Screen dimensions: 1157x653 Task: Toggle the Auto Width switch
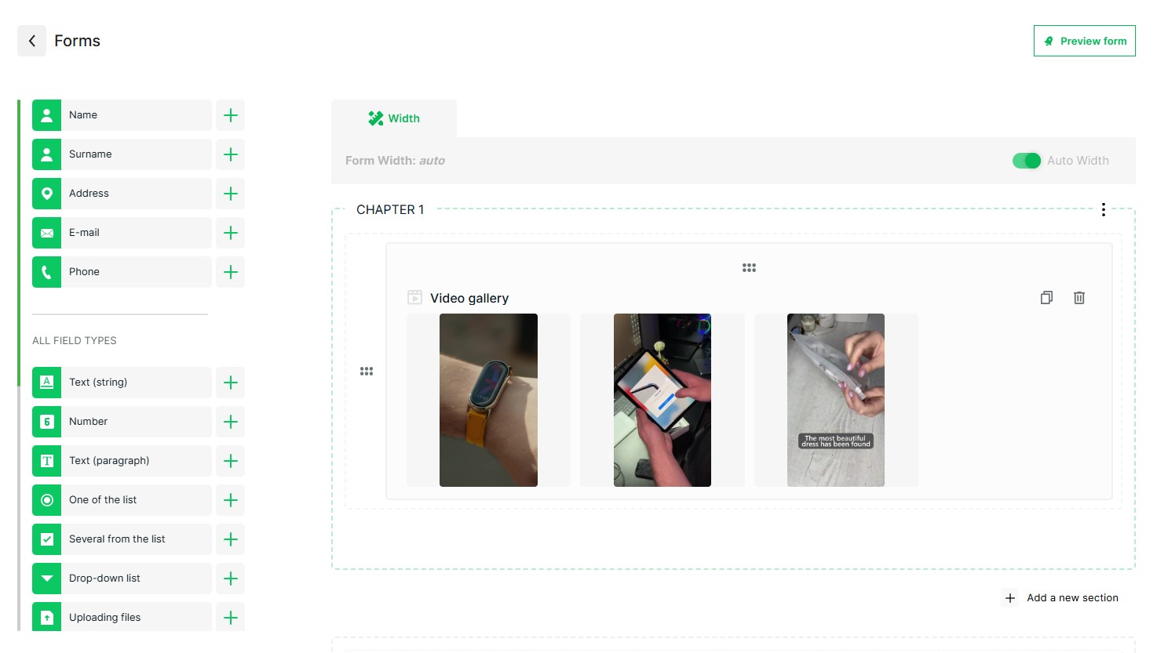[x=1027, y=161]
